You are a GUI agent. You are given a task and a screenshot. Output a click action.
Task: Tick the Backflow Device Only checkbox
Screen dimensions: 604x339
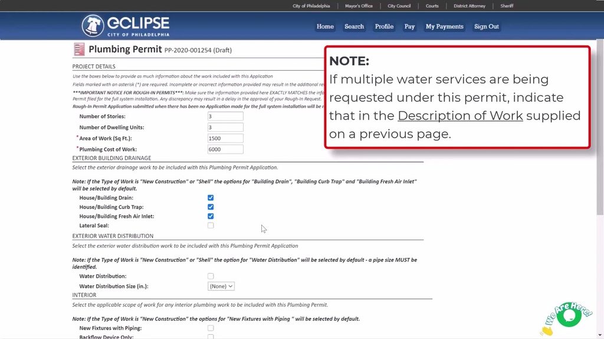click(211, 337)
